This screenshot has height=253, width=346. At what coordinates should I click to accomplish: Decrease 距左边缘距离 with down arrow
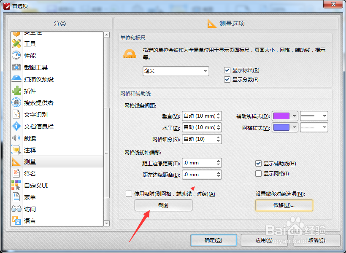(x=218, y=176)
